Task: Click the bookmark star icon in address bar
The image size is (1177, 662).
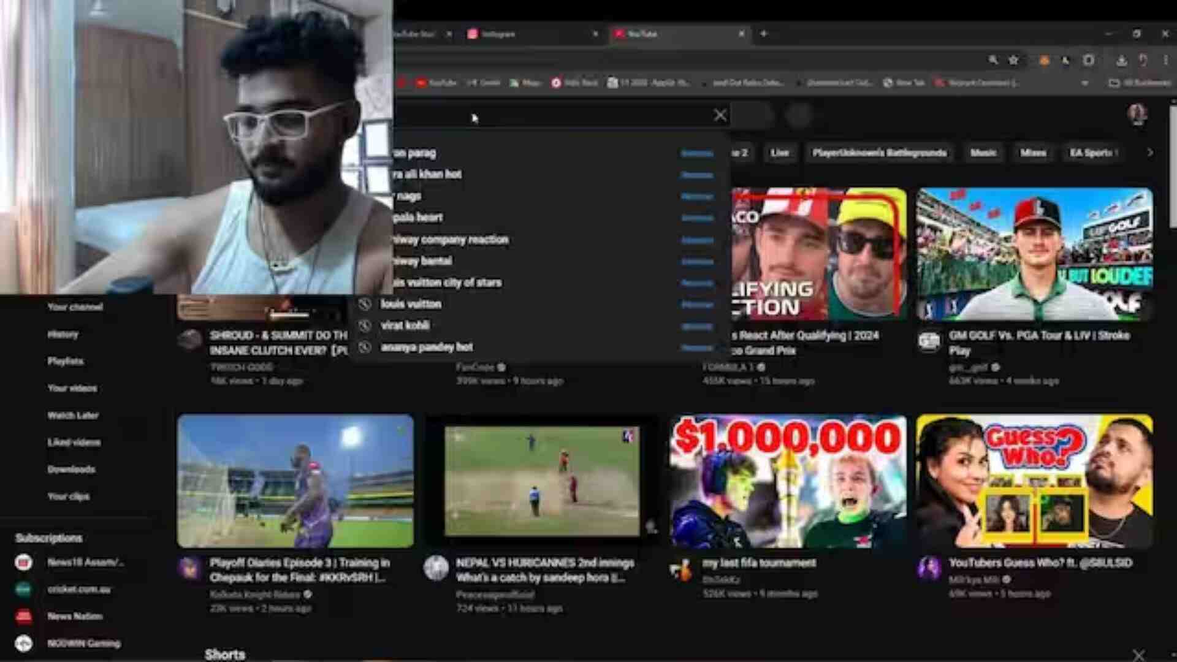Action: coord(1013,60)
